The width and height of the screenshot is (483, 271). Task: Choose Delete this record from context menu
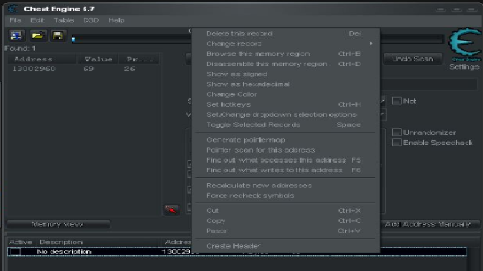239,34
